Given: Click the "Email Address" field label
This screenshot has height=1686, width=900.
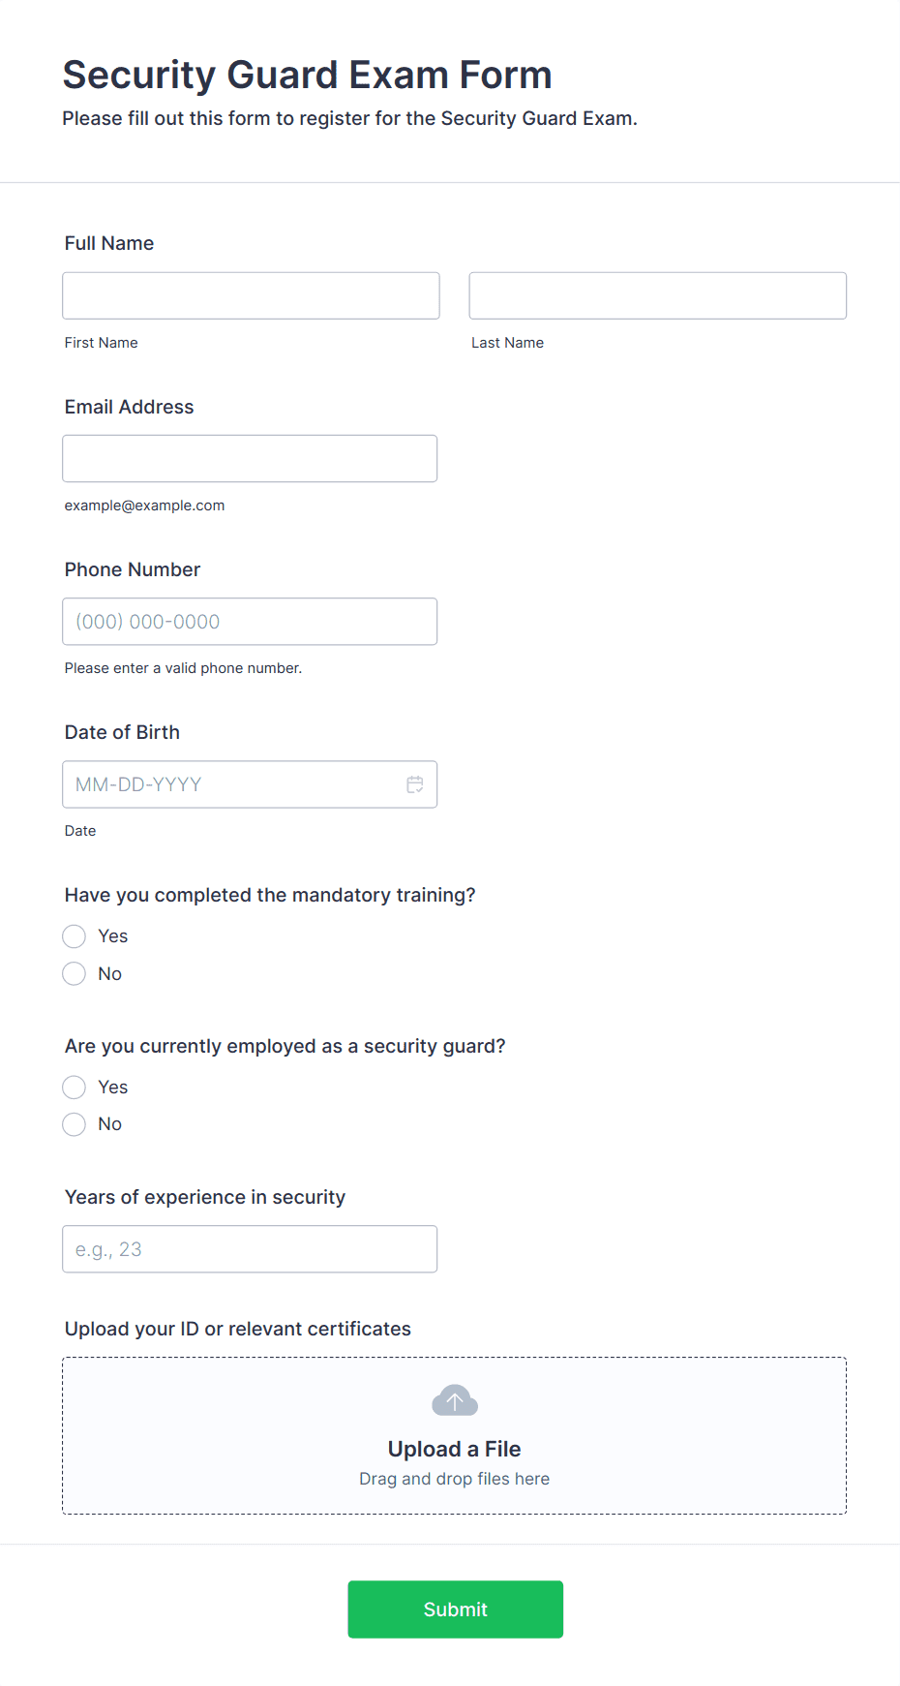Looking at the screenshot, I should pyautogui.click(x=130, y=407).
